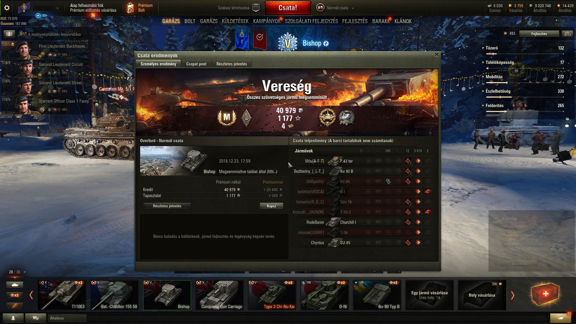Open the crew operations button
The image size is (576, 324).
[x=9, y=34]
